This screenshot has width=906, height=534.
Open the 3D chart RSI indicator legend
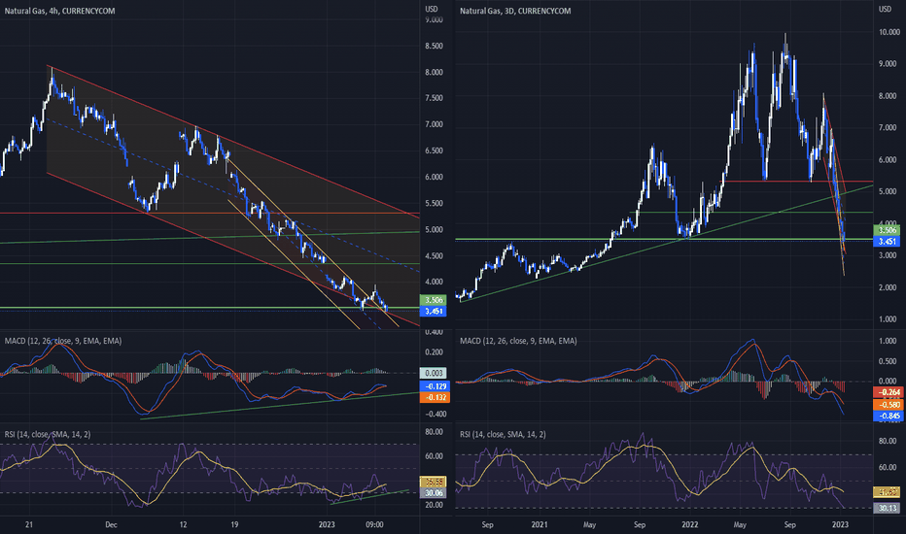click(x=503, y=434)
